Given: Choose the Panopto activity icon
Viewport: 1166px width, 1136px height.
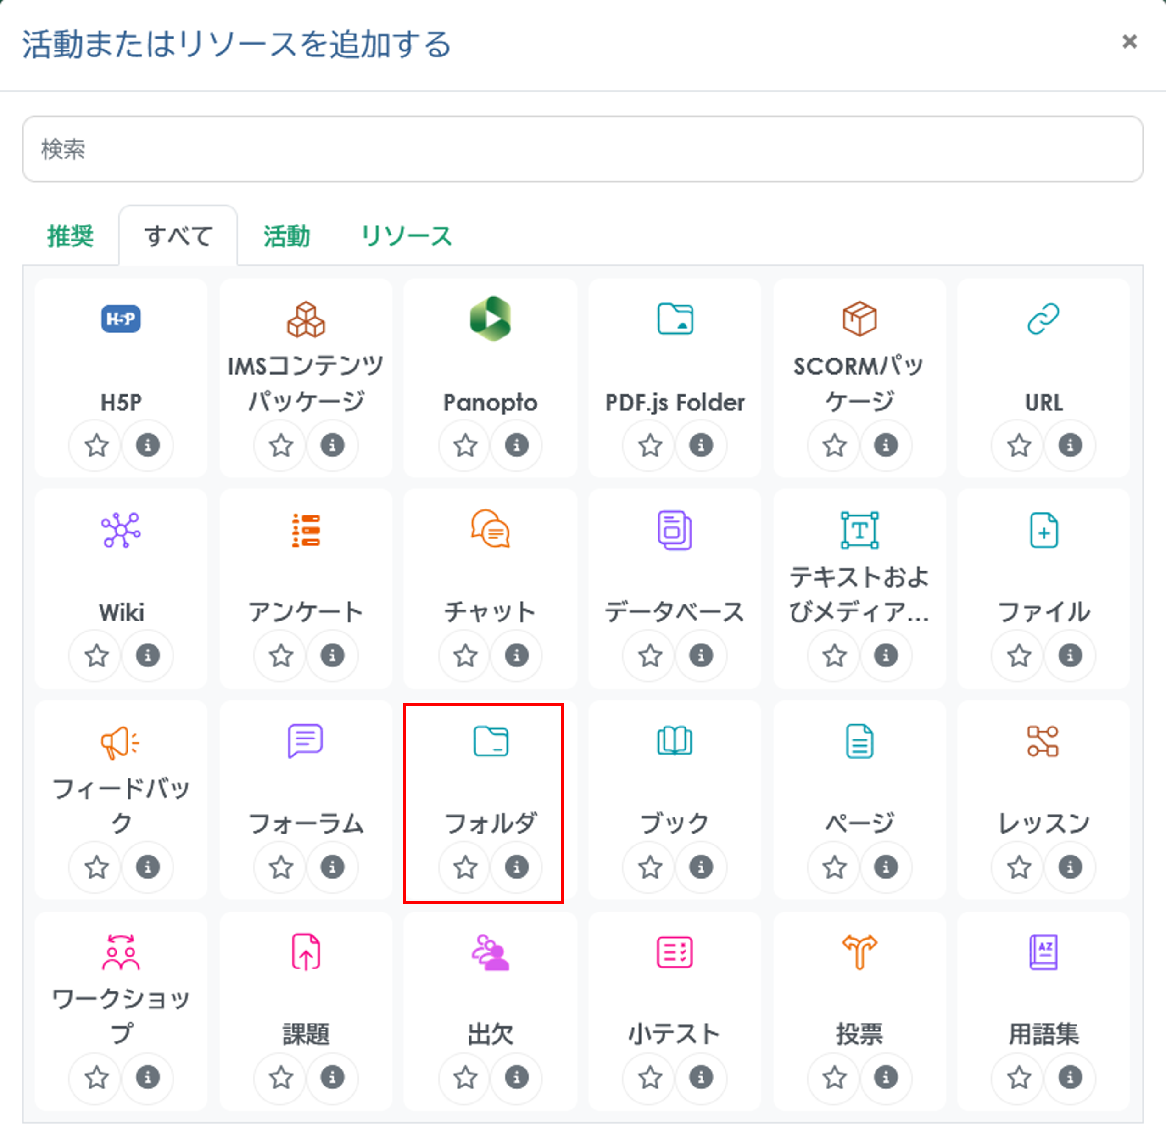Looking at the screenshot, I should point(490,319).
